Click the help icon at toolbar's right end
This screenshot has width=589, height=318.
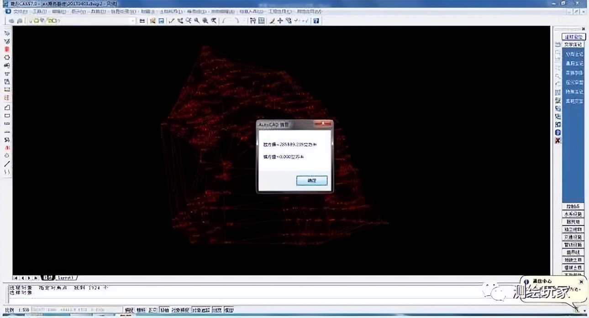tap(316, 21)
